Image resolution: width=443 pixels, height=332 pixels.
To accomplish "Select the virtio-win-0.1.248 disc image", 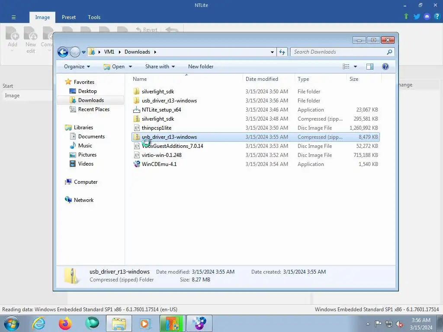I will point(255,155).
